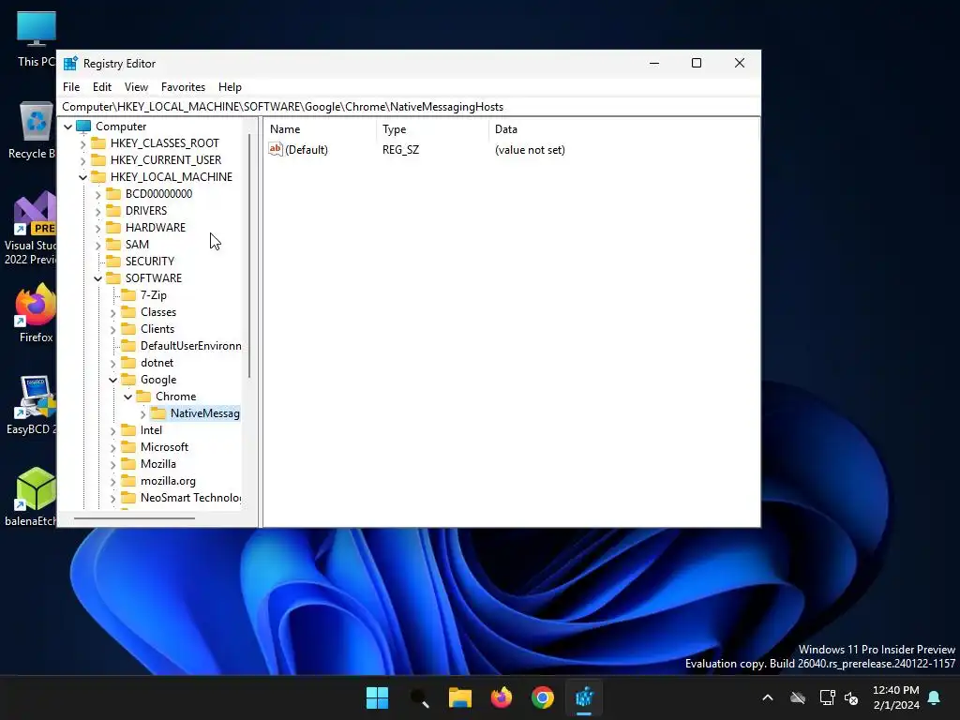960x720 pixels.
Task: Select HKEY_LOCAL_MACHINE folder icon
Action: click(97, 177)
